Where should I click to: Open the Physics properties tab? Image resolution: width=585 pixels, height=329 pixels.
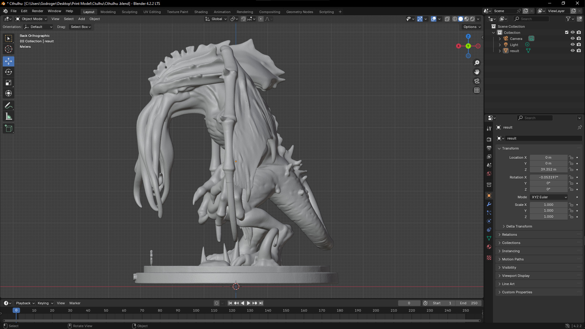[489, 221]
